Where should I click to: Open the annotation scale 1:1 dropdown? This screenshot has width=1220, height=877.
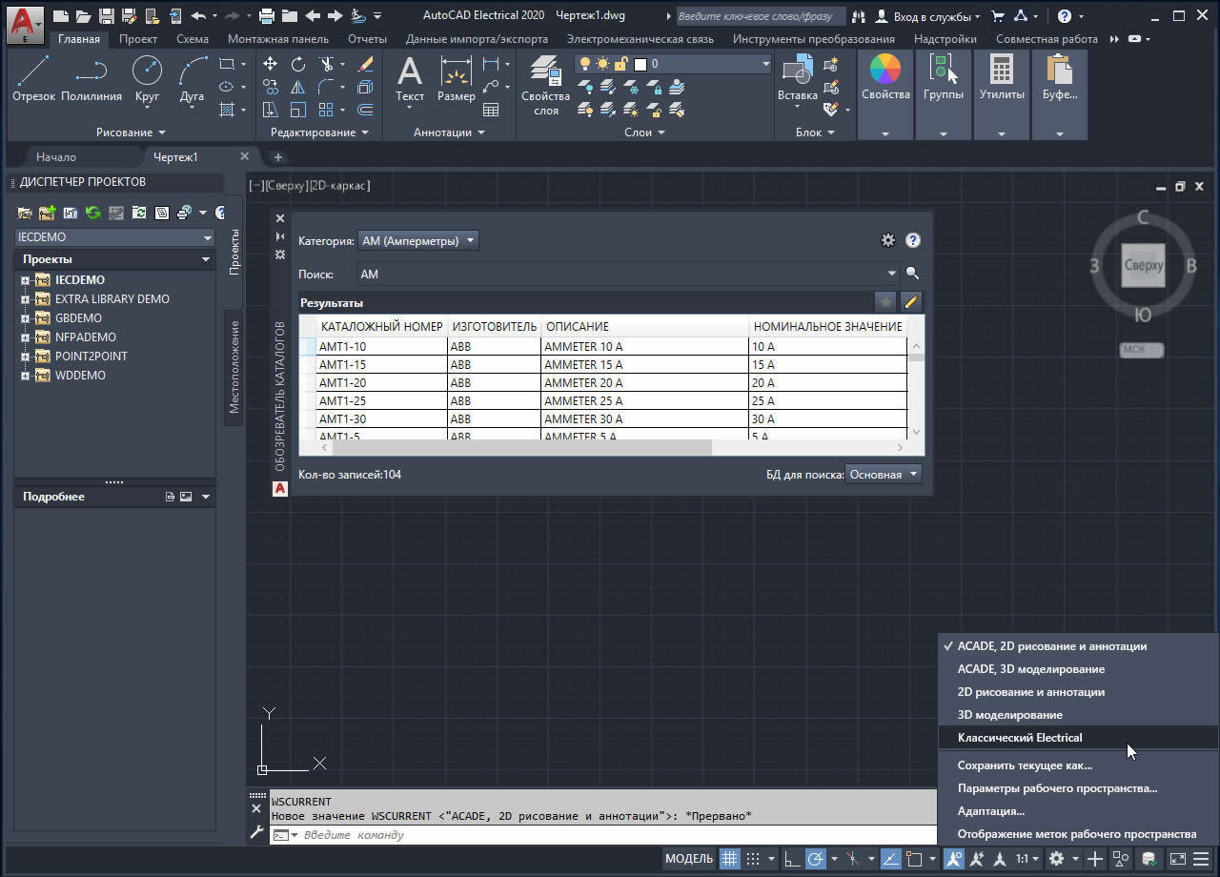tap(1027, 859)
